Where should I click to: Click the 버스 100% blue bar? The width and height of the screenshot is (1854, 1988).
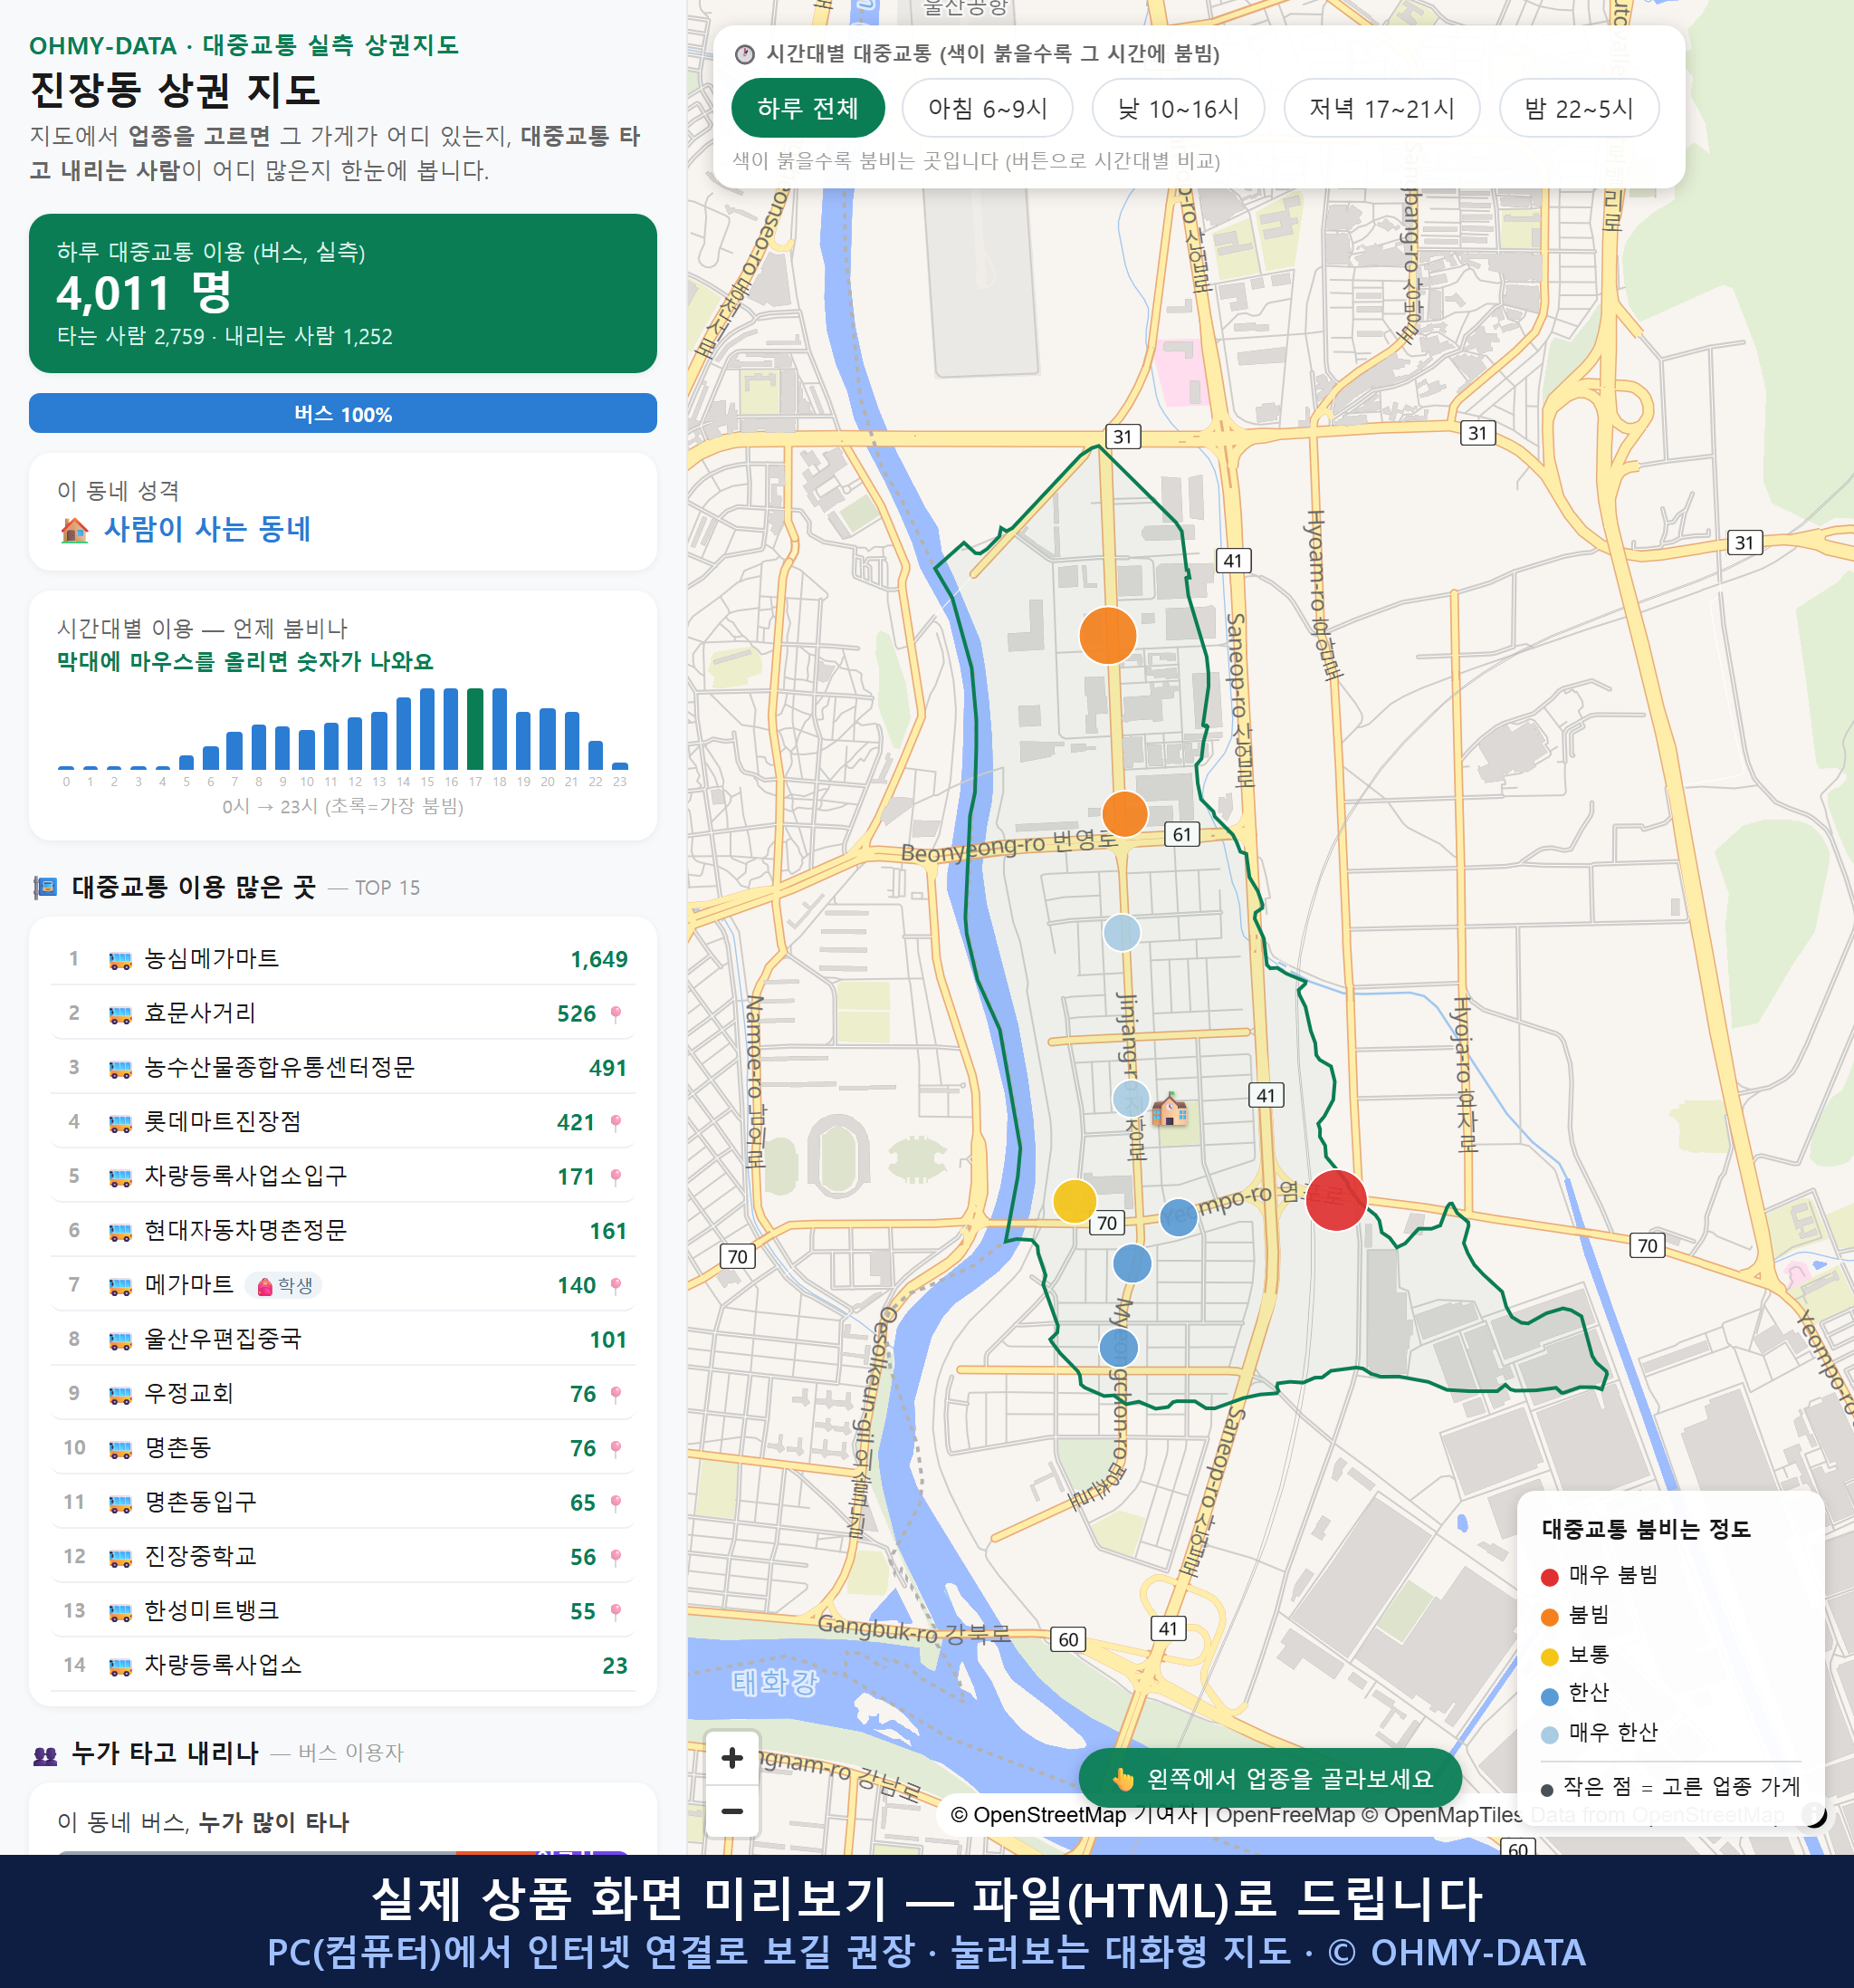click(343, 413)
